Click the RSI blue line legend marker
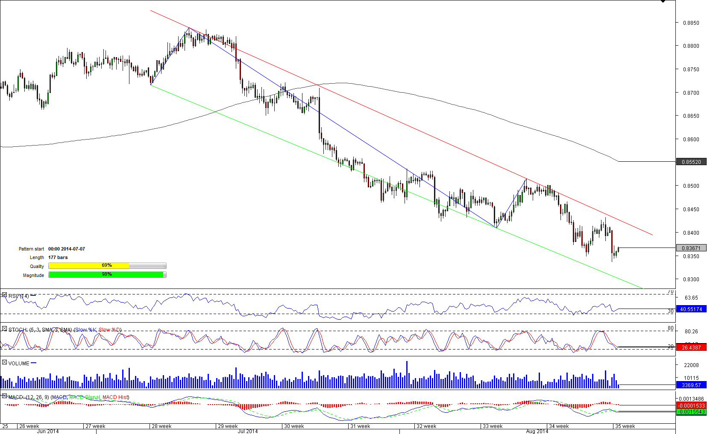Viewport: 707px width, 434px height. 33,295
